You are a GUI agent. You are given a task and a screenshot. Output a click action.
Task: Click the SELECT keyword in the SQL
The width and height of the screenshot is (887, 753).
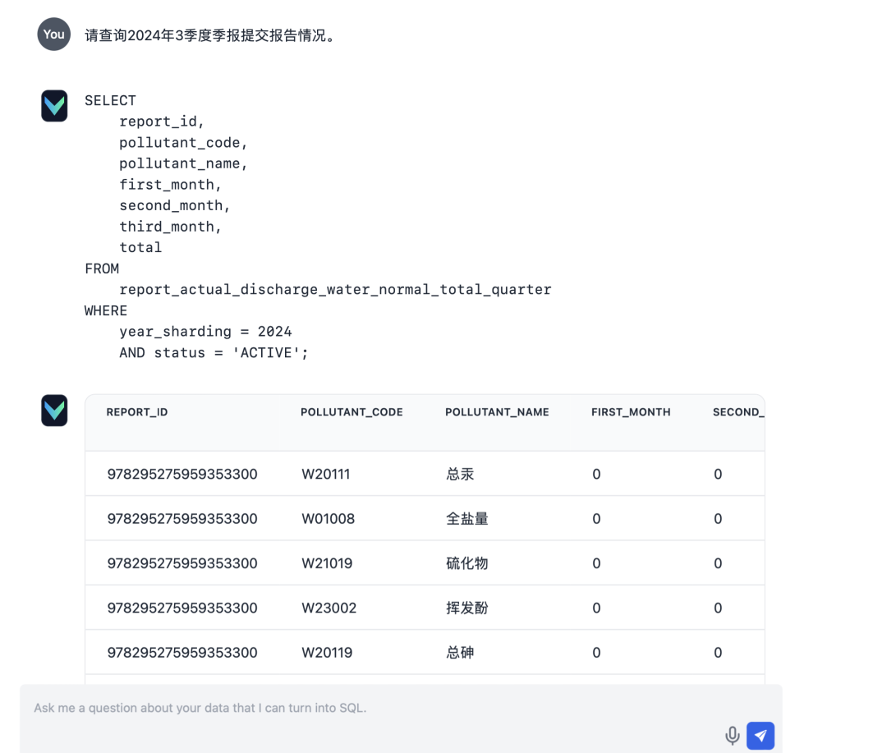(x=110, y=101)
